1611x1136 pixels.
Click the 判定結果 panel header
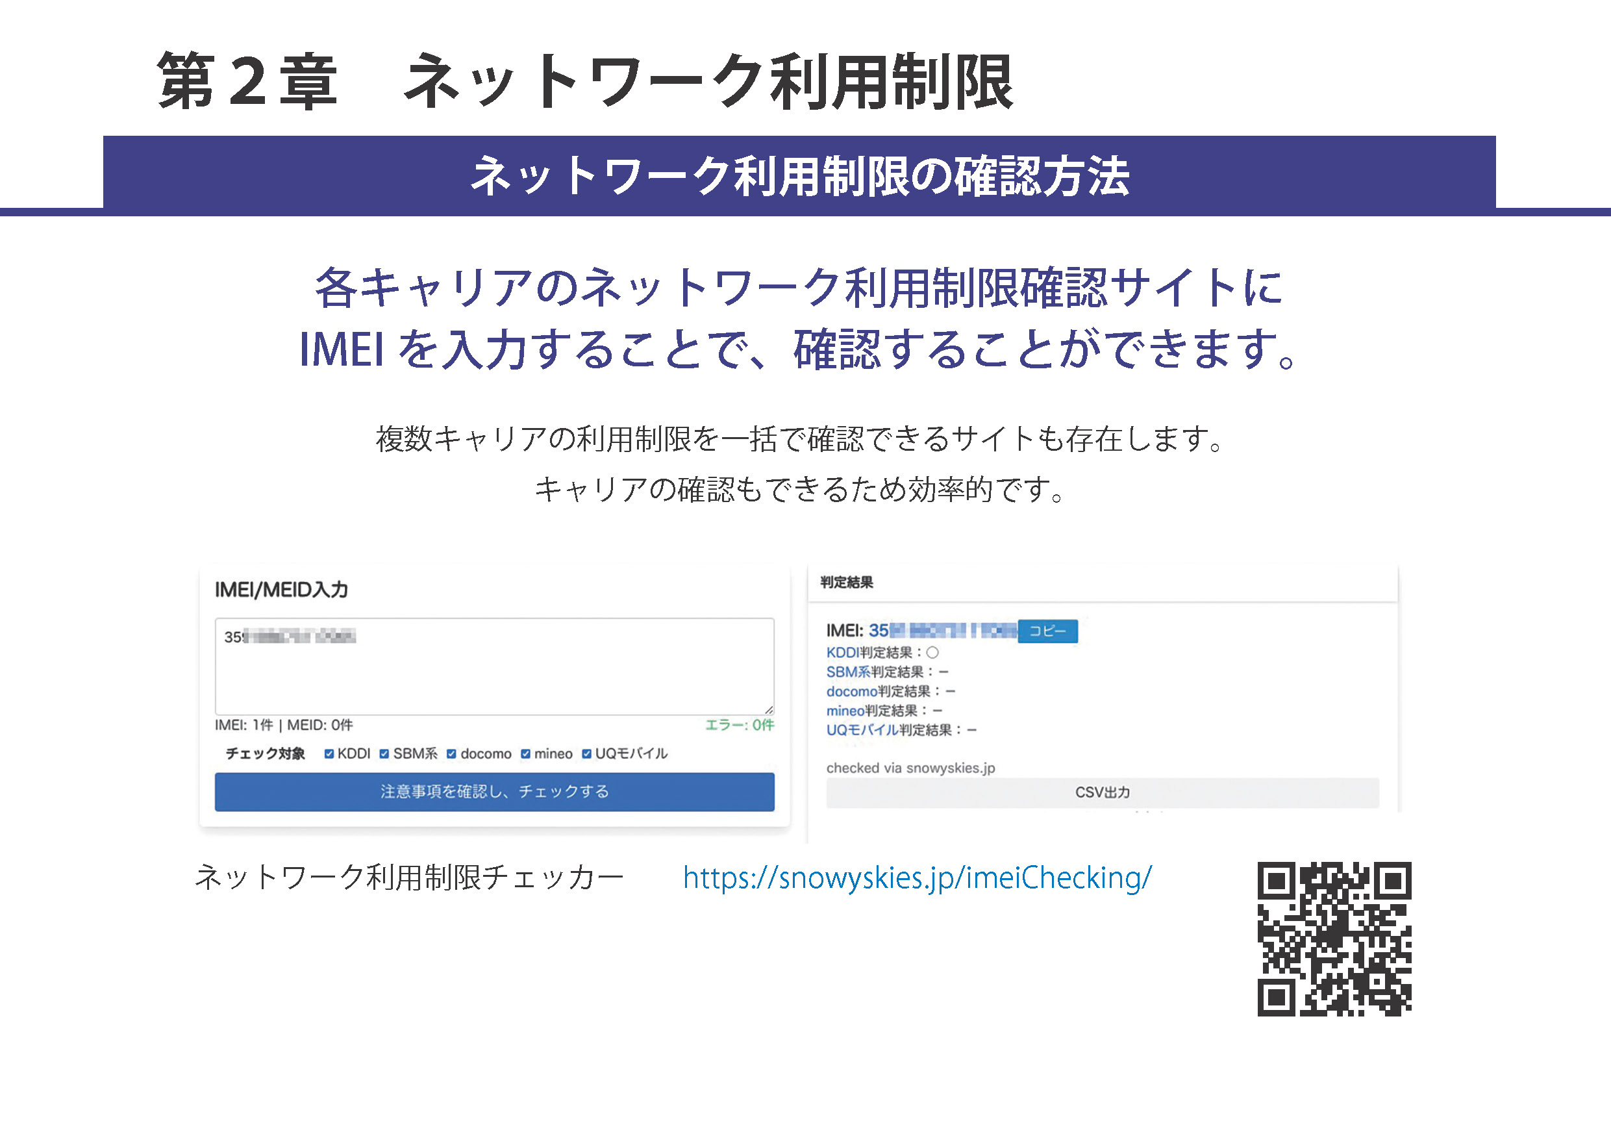click(x=847, y=583)
